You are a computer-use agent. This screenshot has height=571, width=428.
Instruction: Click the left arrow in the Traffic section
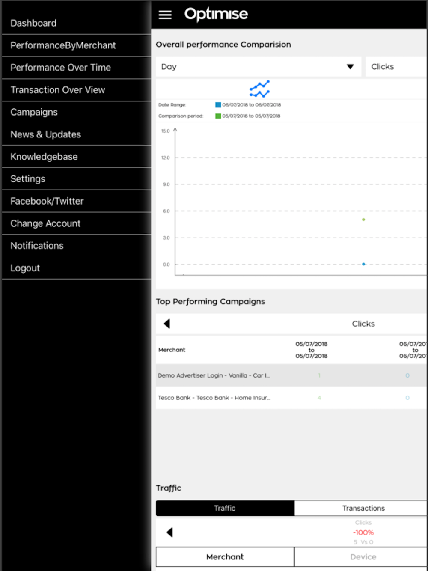[x=169, y=532]
